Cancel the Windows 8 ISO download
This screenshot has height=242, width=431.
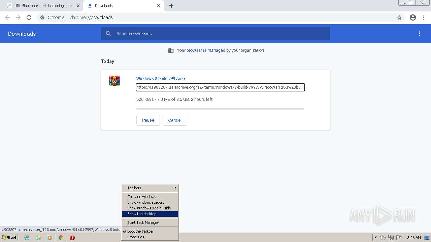(175, 120)
